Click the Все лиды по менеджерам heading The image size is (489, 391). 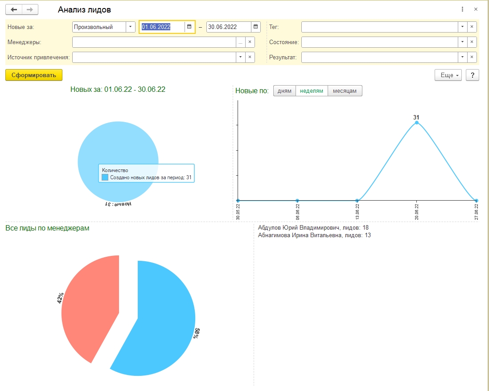tap(47, 228)
